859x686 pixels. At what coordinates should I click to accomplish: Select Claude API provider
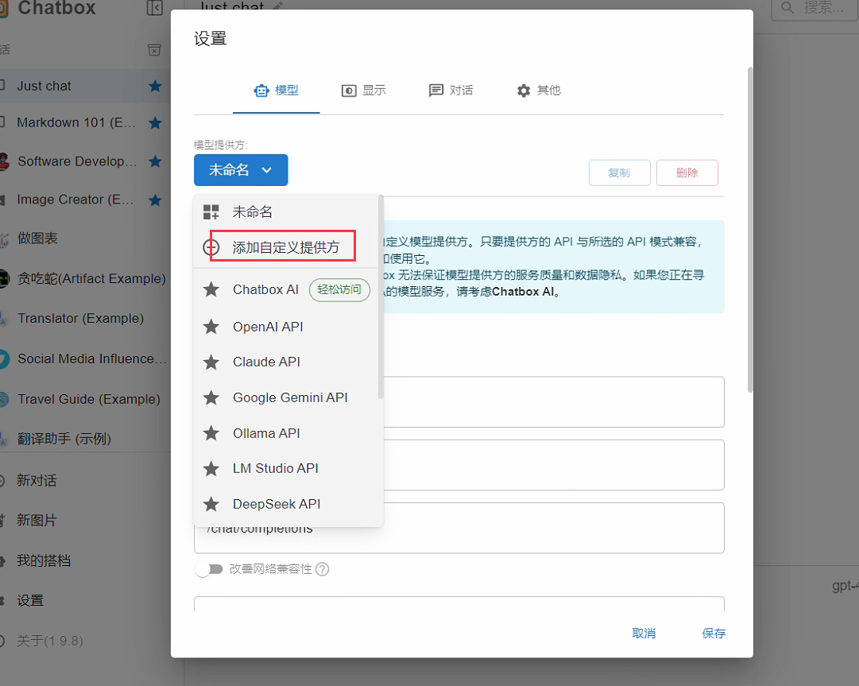pos(286,362)
